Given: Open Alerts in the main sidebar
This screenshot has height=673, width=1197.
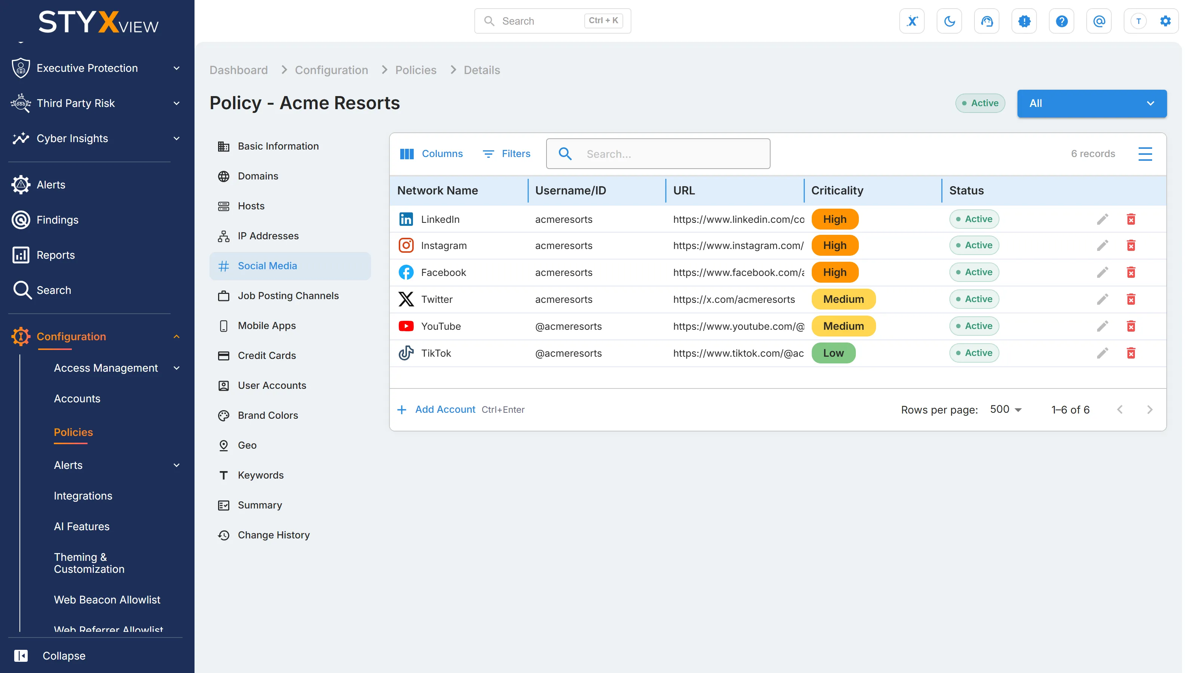Looking at the screenshot, I should 50,185.
